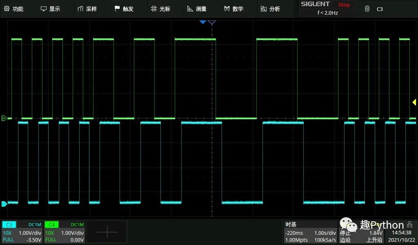Open the 数学 (Math) menu
Viewport: 418px width, 245px height.
(234, 9)
